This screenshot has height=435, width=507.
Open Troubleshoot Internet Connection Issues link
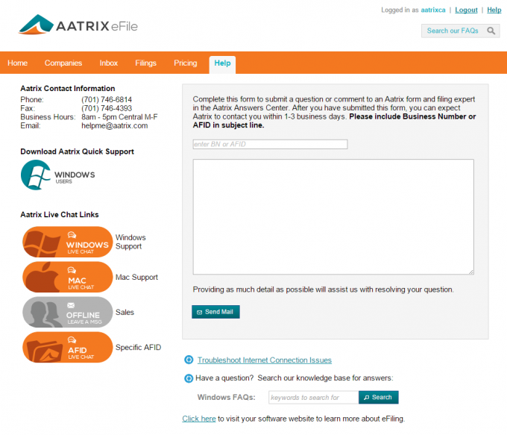point(265,360)
